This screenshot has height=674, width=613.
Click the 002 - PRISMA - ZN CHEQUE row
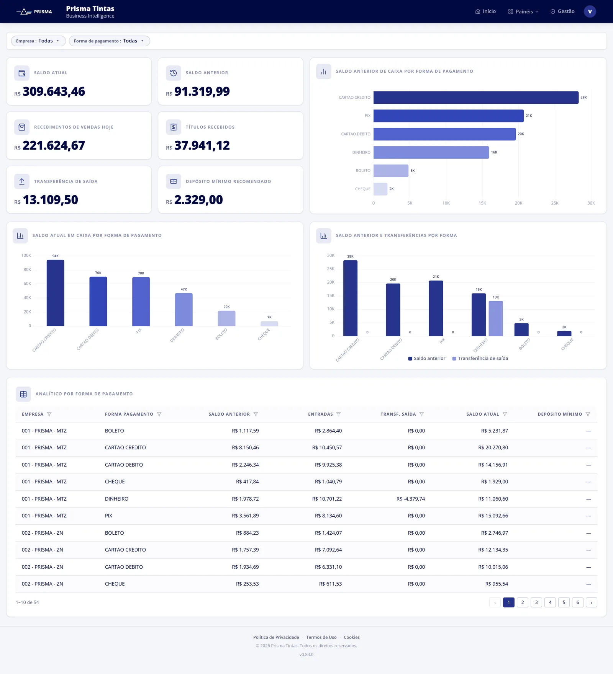pos(306,584)
